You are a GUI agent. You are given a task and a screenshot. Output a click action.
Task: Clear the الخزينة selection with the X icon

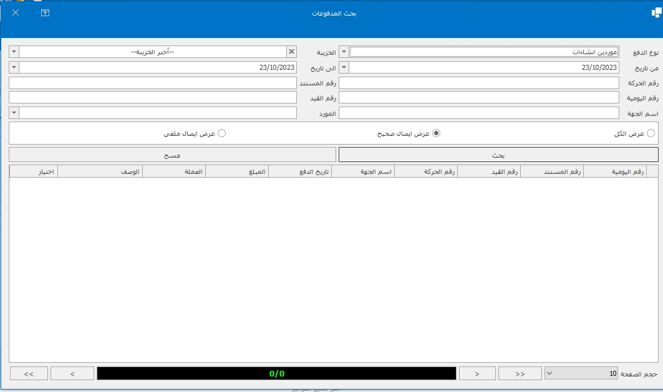tap(291, 52)
